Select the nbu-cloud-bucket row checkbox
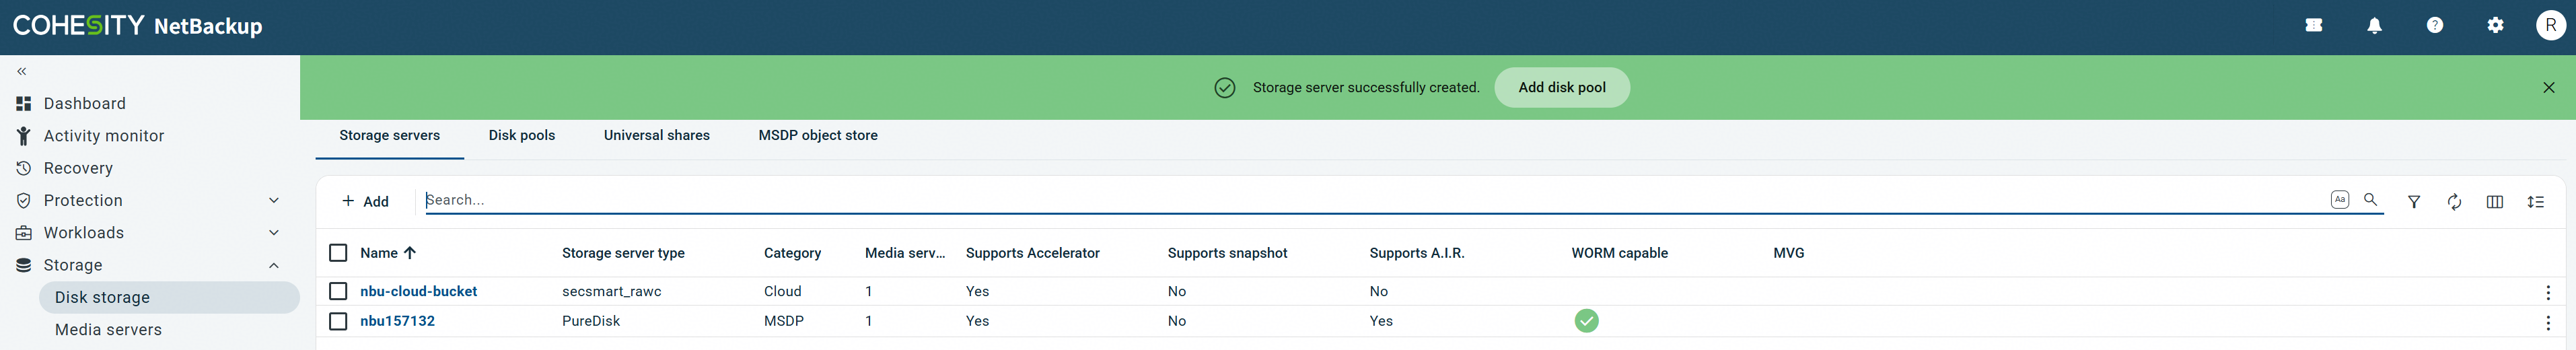The width and height of the screenshot is (2576, 350). [x=338, y=291]
